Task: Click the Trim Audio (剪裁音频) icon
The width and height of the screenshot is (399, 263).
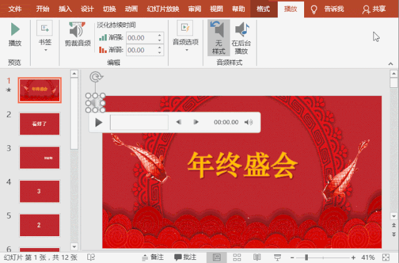Action: [x=77, y=34]
